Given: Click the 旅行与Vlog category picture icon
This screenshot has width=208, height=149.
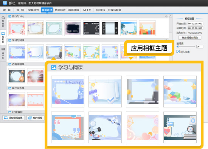Looking at the screenshot, I should pos(10,16).
